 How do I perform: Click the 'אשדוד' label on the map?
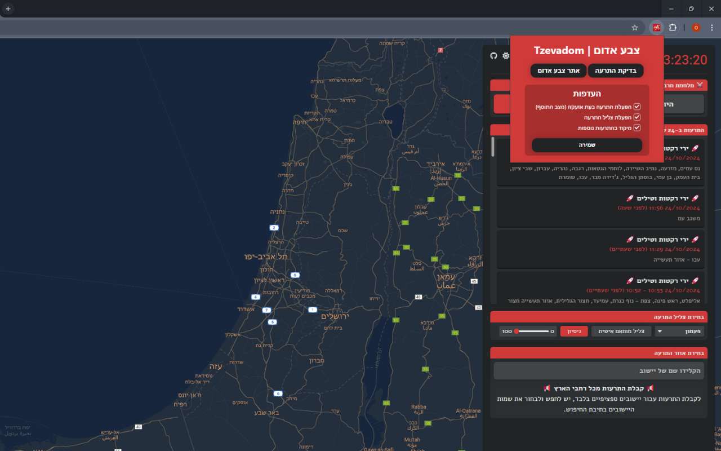point(246,309)
